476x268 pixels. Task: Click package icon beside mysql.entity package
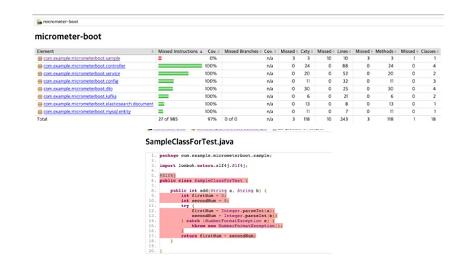[40, 112]
